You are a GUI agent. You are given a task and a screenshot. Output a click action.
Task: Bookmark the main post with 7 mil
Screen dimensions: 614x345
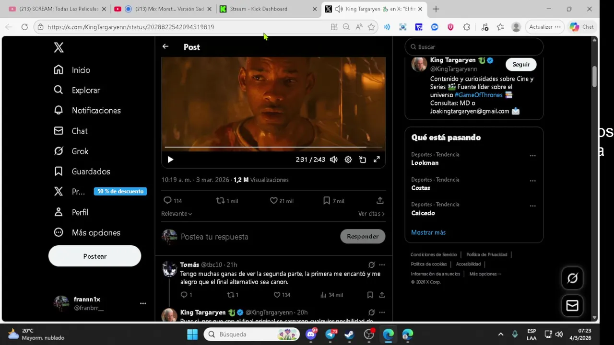coord(333,200)
